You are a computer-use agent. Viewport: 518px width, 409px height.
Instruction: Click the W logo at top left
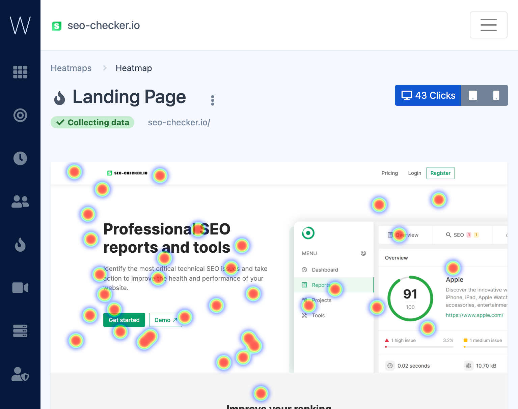click(20, 25)
